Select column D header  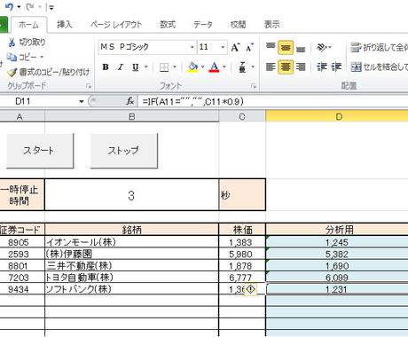coord(337,117)
